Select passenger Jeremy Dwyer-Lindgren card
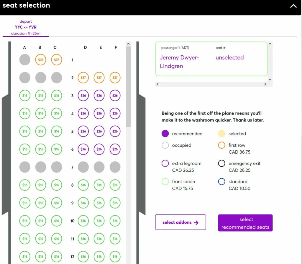 click(211, 59)
